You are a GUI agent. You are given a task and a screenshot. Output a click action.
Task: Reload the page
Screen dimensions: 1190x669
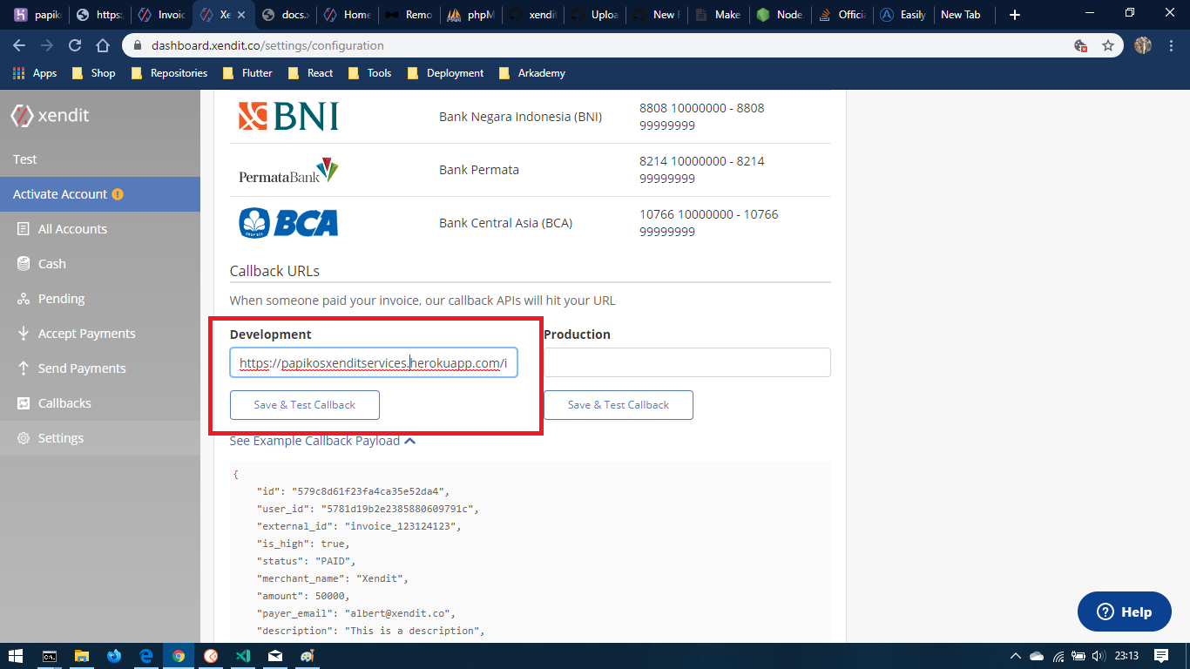coord(75,45)
